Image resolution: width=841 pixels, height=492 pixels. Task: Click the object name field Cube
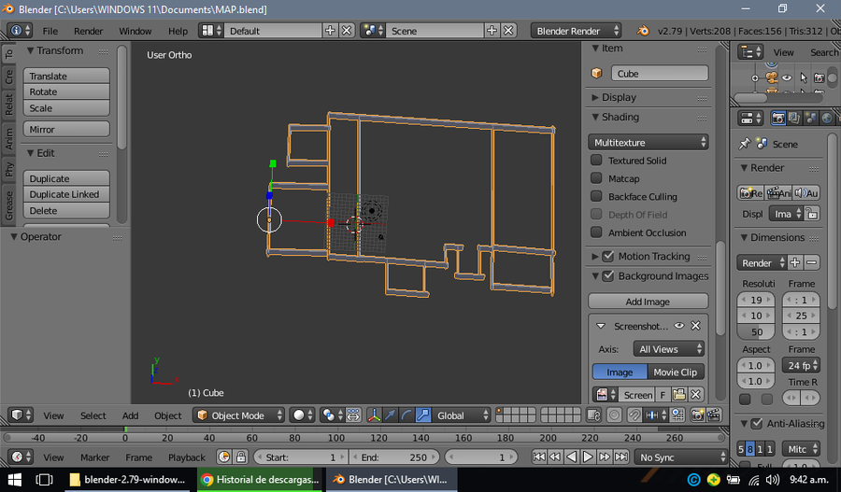tap(660, 74)
